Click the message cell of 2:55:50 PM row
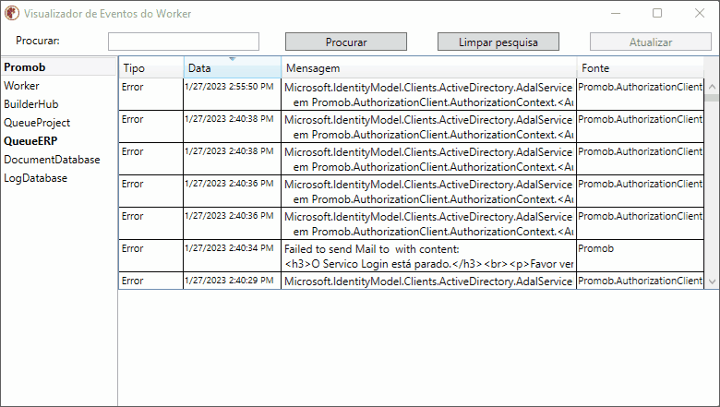The height and width of the screenshot is (407, 720). pos(428,94)
